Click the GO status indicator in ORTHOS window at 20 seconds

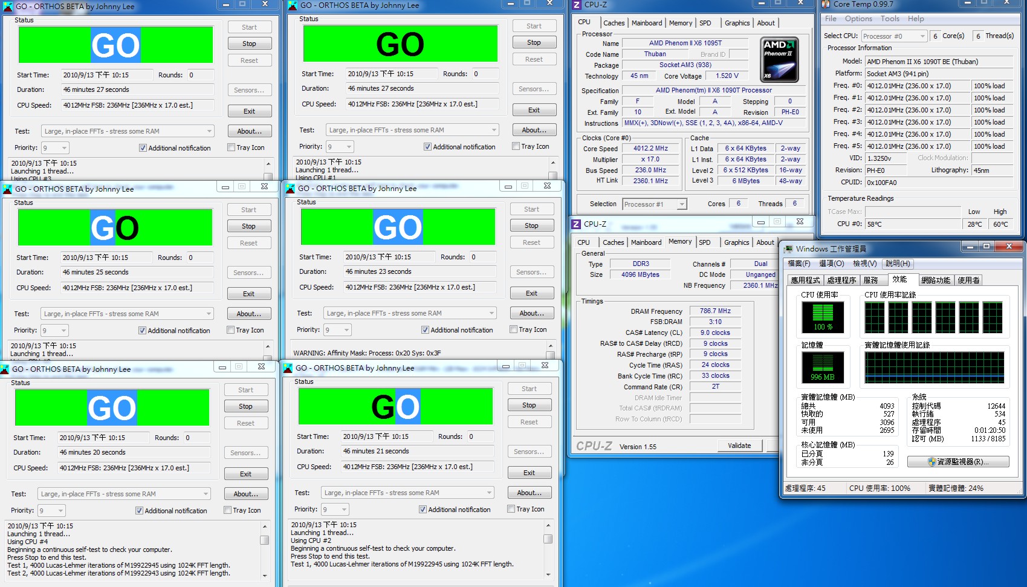click(x=112, y=407)
